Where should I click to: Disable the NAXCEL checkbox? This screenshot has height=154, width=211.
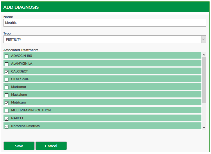pyautogui.click(x=6, y=119)
